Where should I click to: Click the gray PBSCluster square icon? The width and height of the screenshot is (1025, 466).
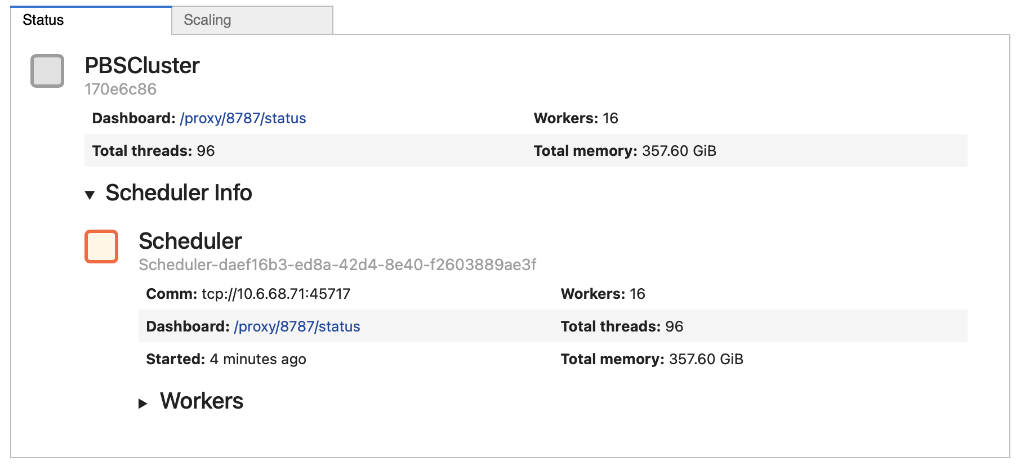click(x=47, y=71)
